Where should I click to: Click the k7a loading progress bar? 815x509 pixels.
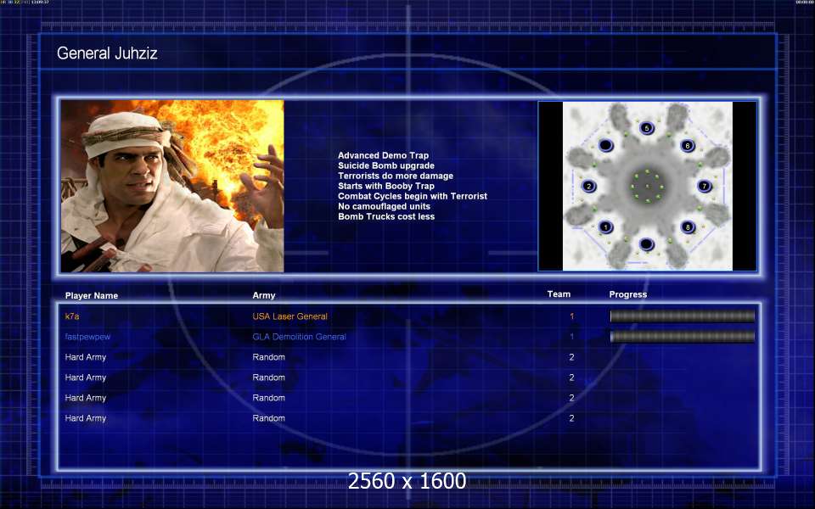(x=683, y=316)
